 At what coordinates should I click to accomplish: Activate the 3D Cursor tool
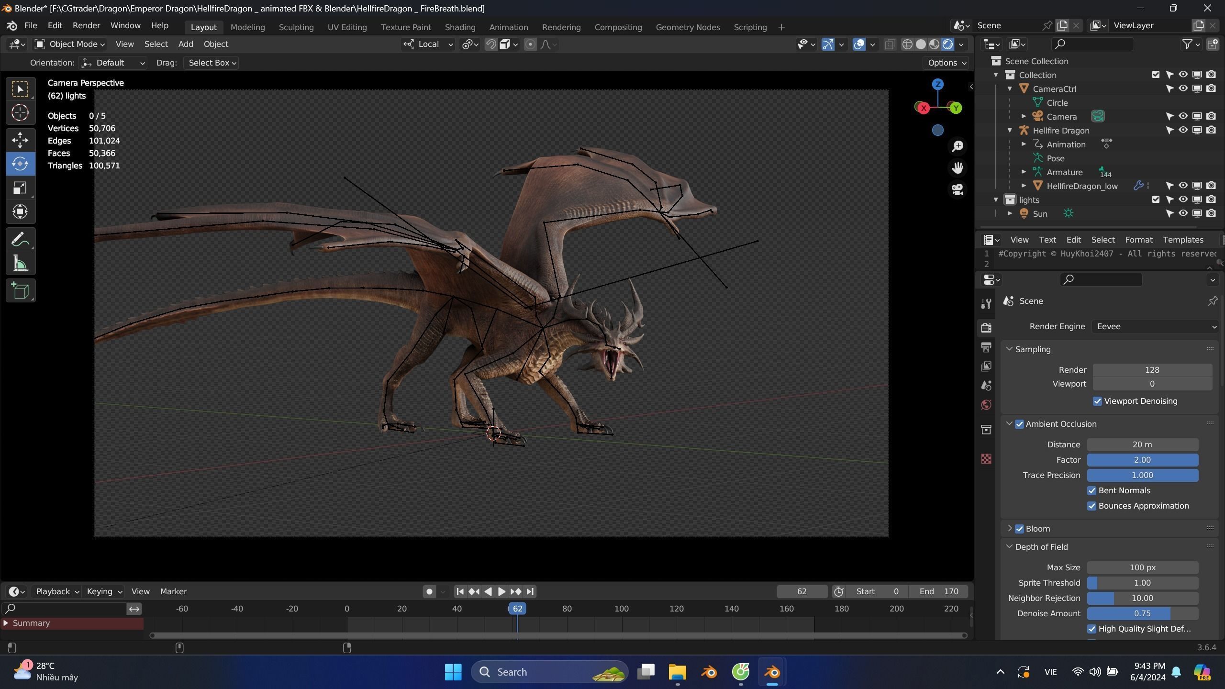20,112
